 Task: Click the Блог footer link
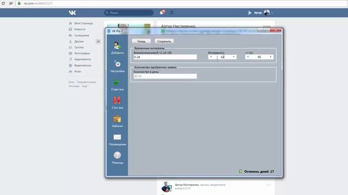click(71, 82)
